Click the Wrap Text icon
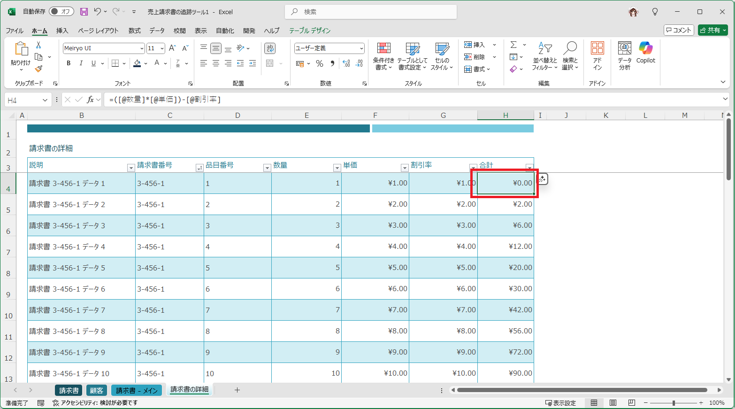The height and width of the screenshot is (409, 735). (x=270, y=48)
